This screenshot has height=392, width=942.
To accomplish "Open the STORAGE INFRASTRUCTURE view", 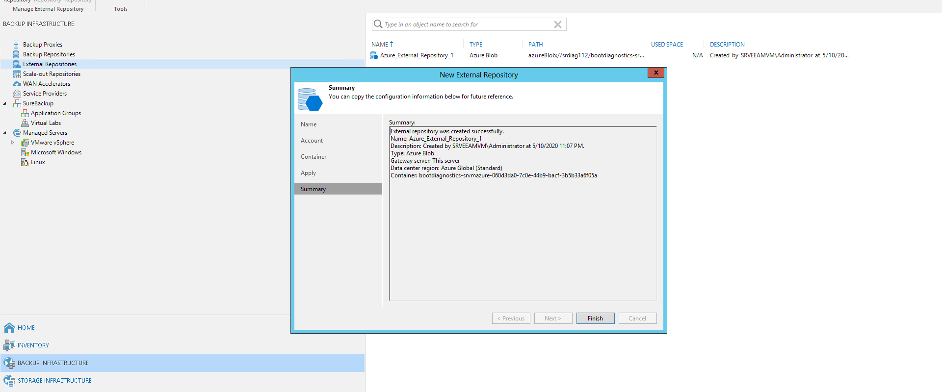I will pos(54,381).
